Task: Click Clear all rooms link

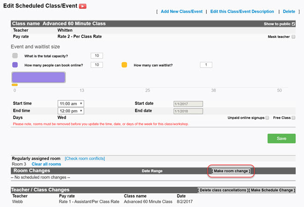Action: (46, 164)
